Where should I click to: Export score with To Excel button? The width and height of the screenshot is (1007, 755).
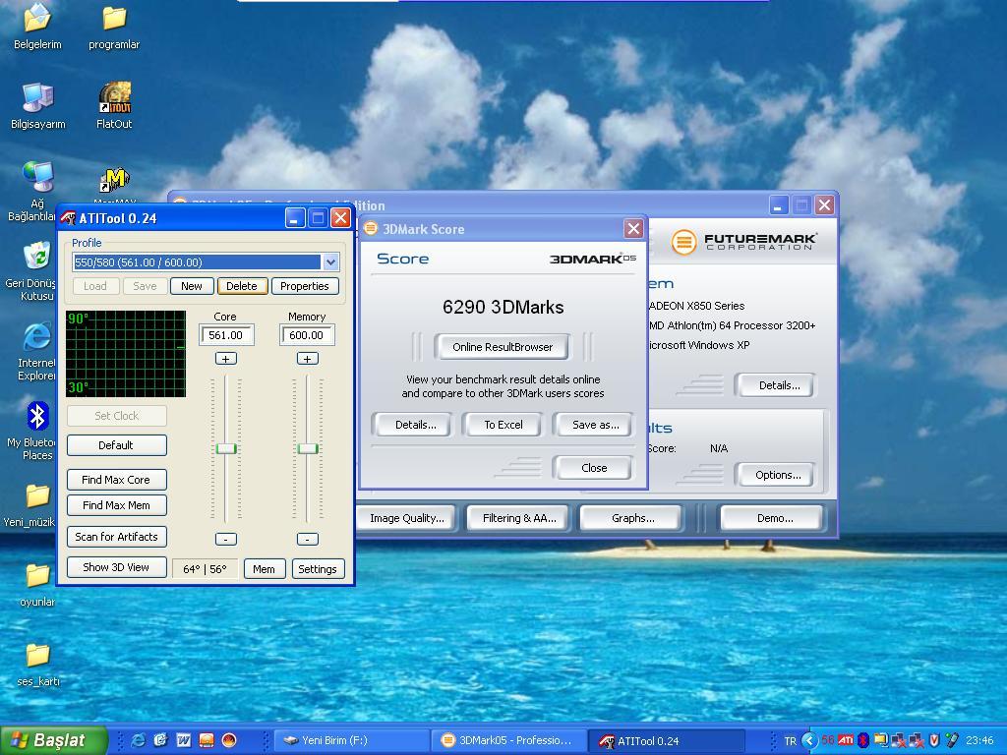[503, 425]
